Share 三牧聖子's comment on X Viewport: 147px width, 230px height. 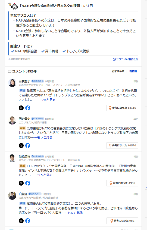21,108
